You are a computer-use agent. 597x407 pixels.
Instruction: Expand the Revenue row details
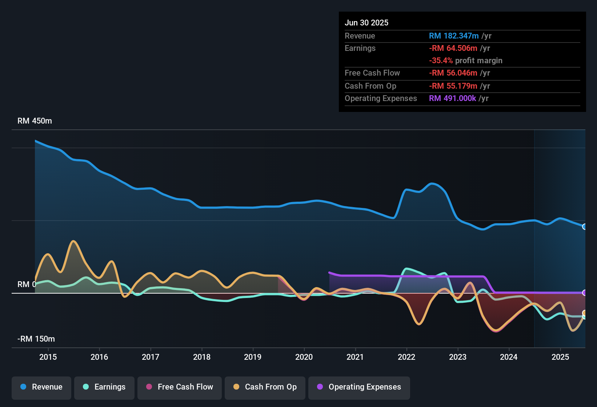point(360,36)
